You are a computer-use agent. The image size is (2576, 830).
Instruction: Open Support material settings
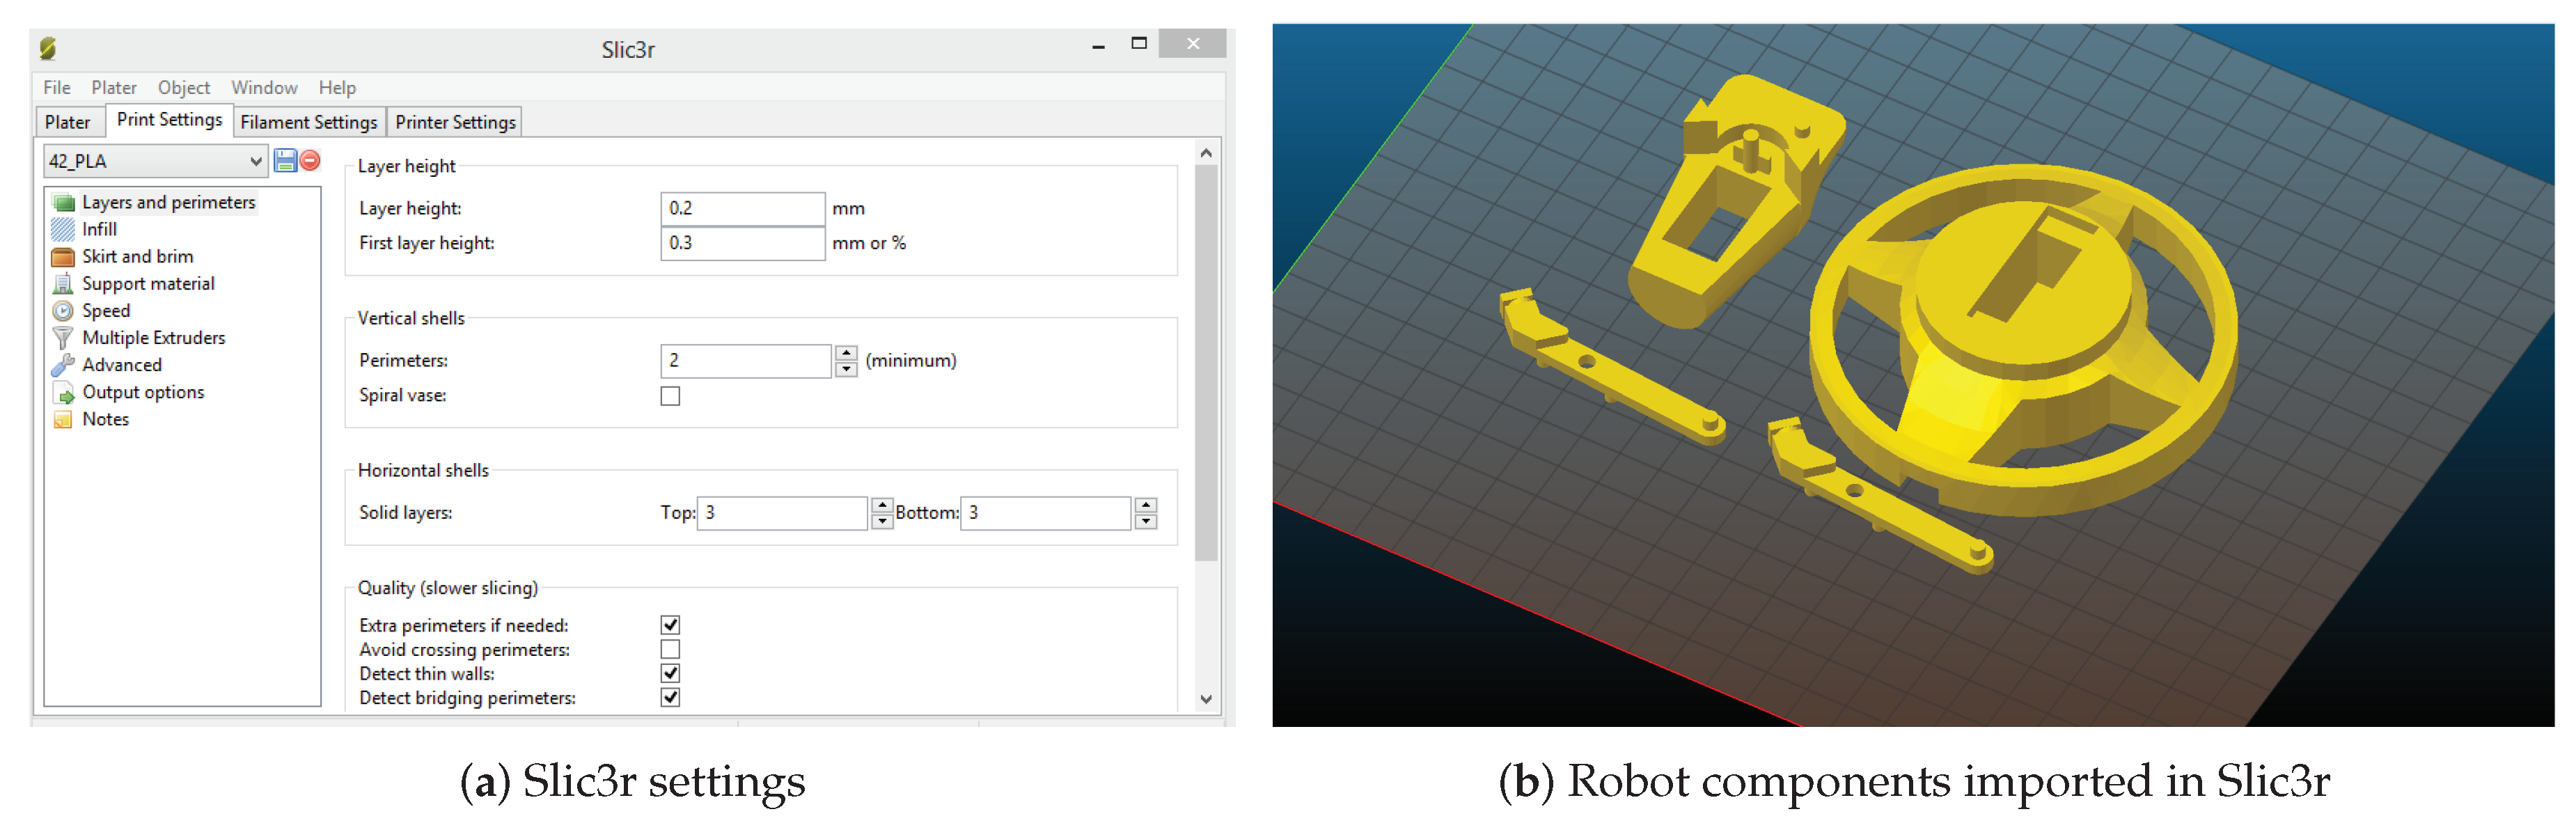148,283
